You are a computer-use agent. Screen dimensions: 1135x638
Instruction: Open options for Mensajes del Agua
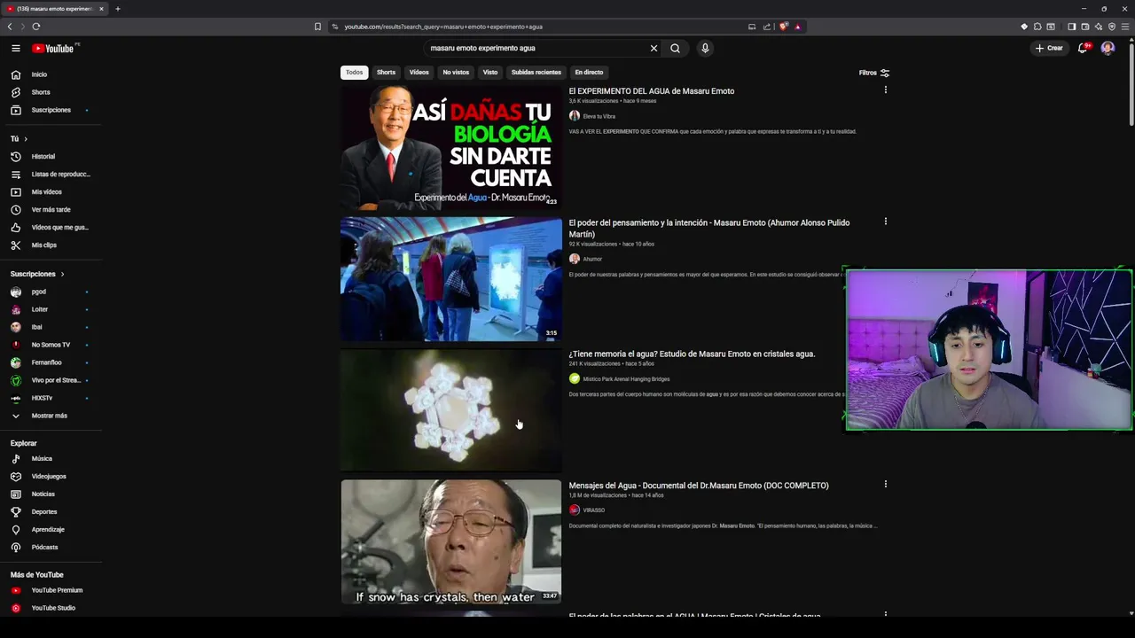click(885, 485)
